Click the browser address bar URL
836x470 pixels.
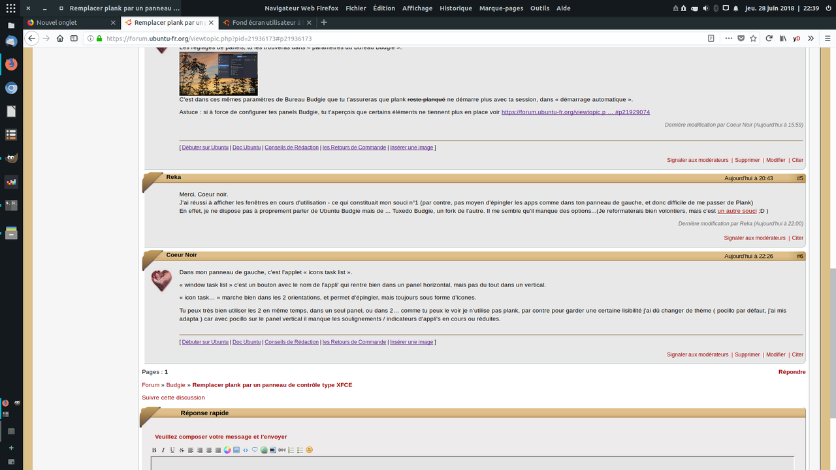(x=209, y=39)
